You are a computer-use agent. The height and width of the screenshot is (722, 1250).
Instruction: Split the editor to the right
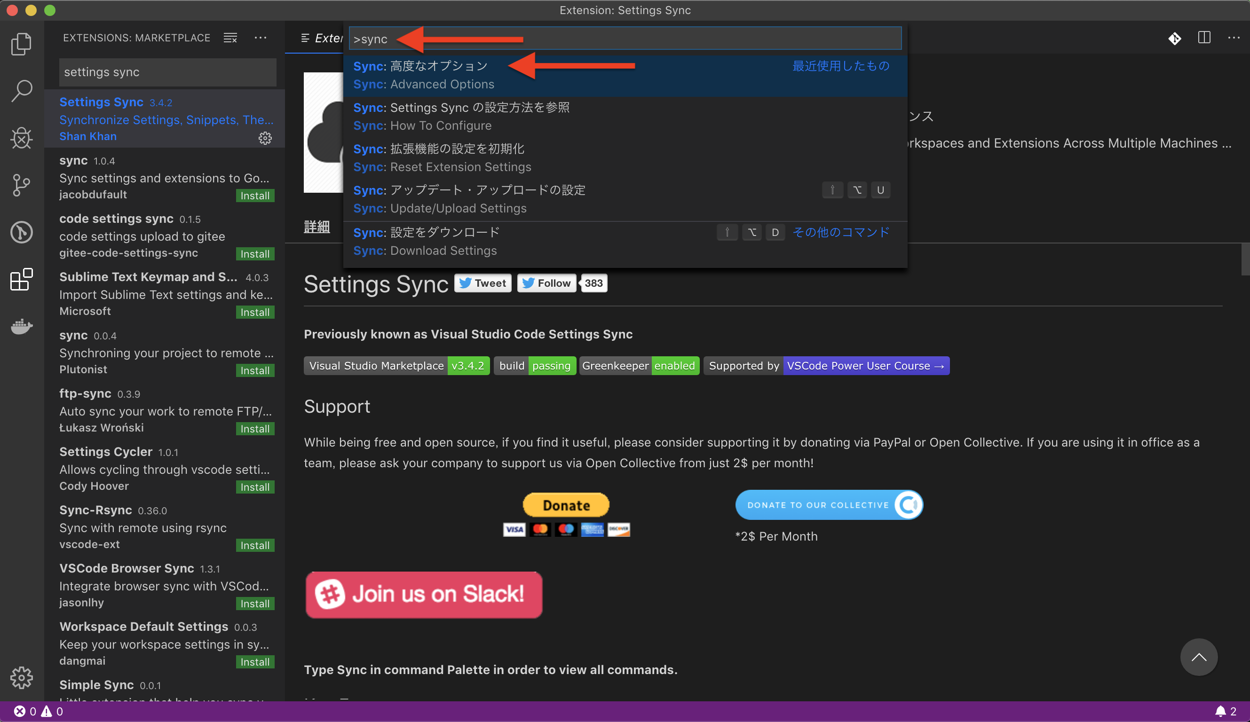pyautogui.click(x=1204, y=38)
